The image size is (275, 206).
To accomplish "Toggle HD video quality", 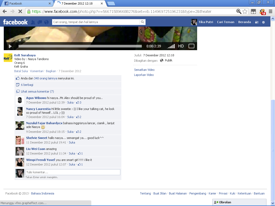I will tap(181, 46).
